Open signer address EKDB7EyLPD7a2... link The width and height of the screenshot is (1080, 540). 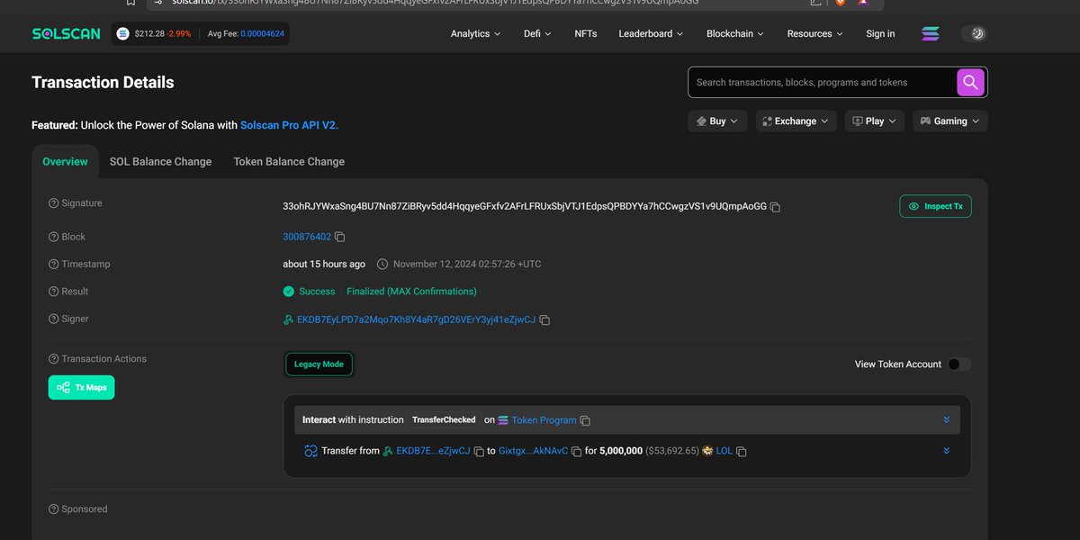tap(416, 320)
